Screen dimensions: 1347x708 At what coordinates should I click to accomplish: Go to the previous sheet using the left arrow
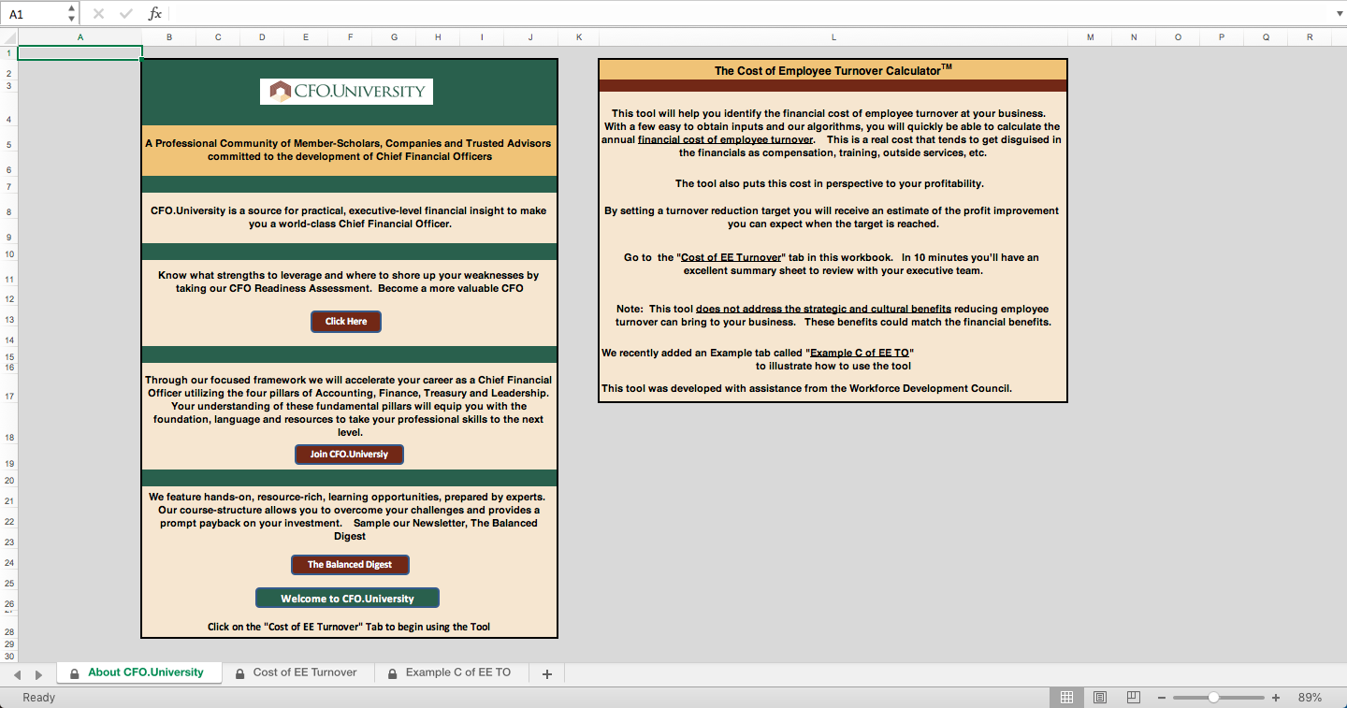click(x=16, y=674)
